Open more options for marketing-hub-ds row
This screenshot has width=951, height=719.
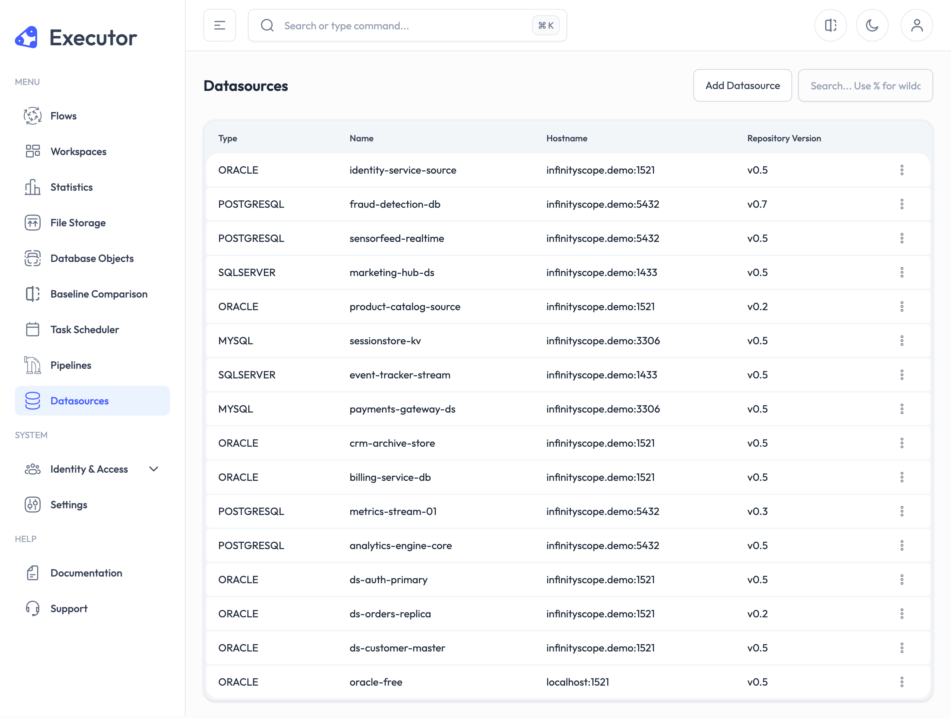click(x=902, y=272)
